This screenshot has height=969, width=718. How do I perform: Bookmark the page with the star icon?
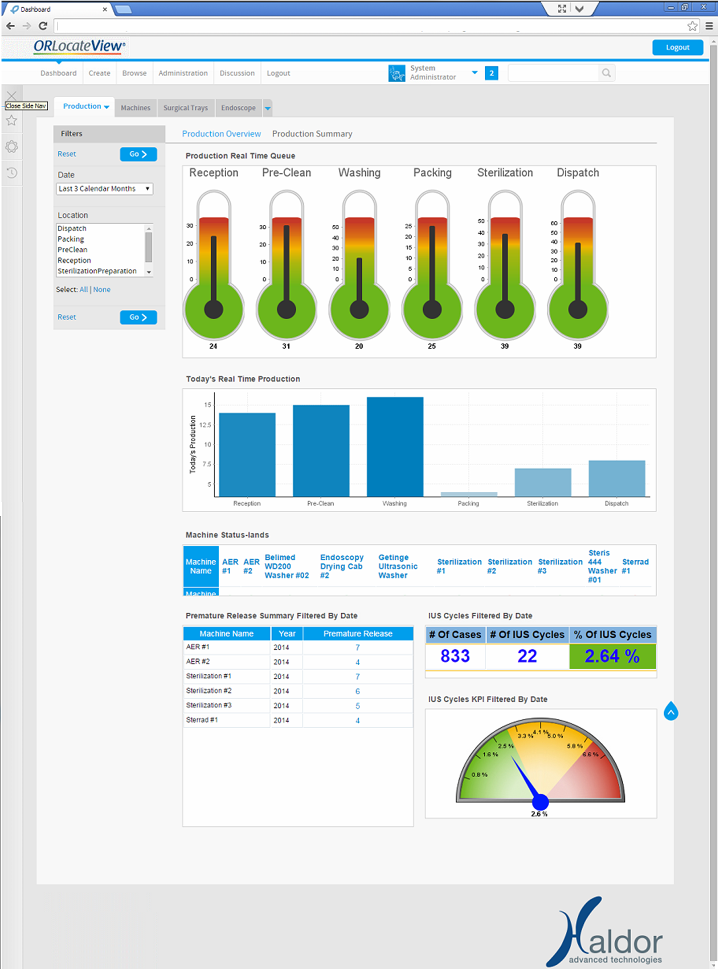693,26
